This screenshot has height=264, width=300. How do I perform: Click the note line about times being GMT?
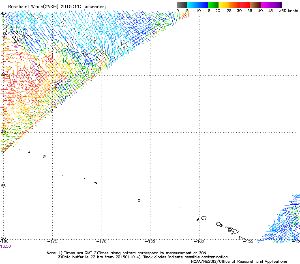(126, 253)
